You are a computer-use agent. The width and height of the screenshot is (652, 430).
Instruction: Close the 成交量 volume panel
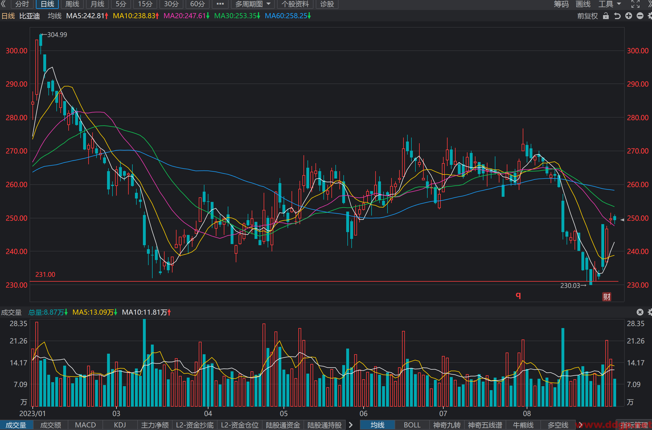[640, 312]
